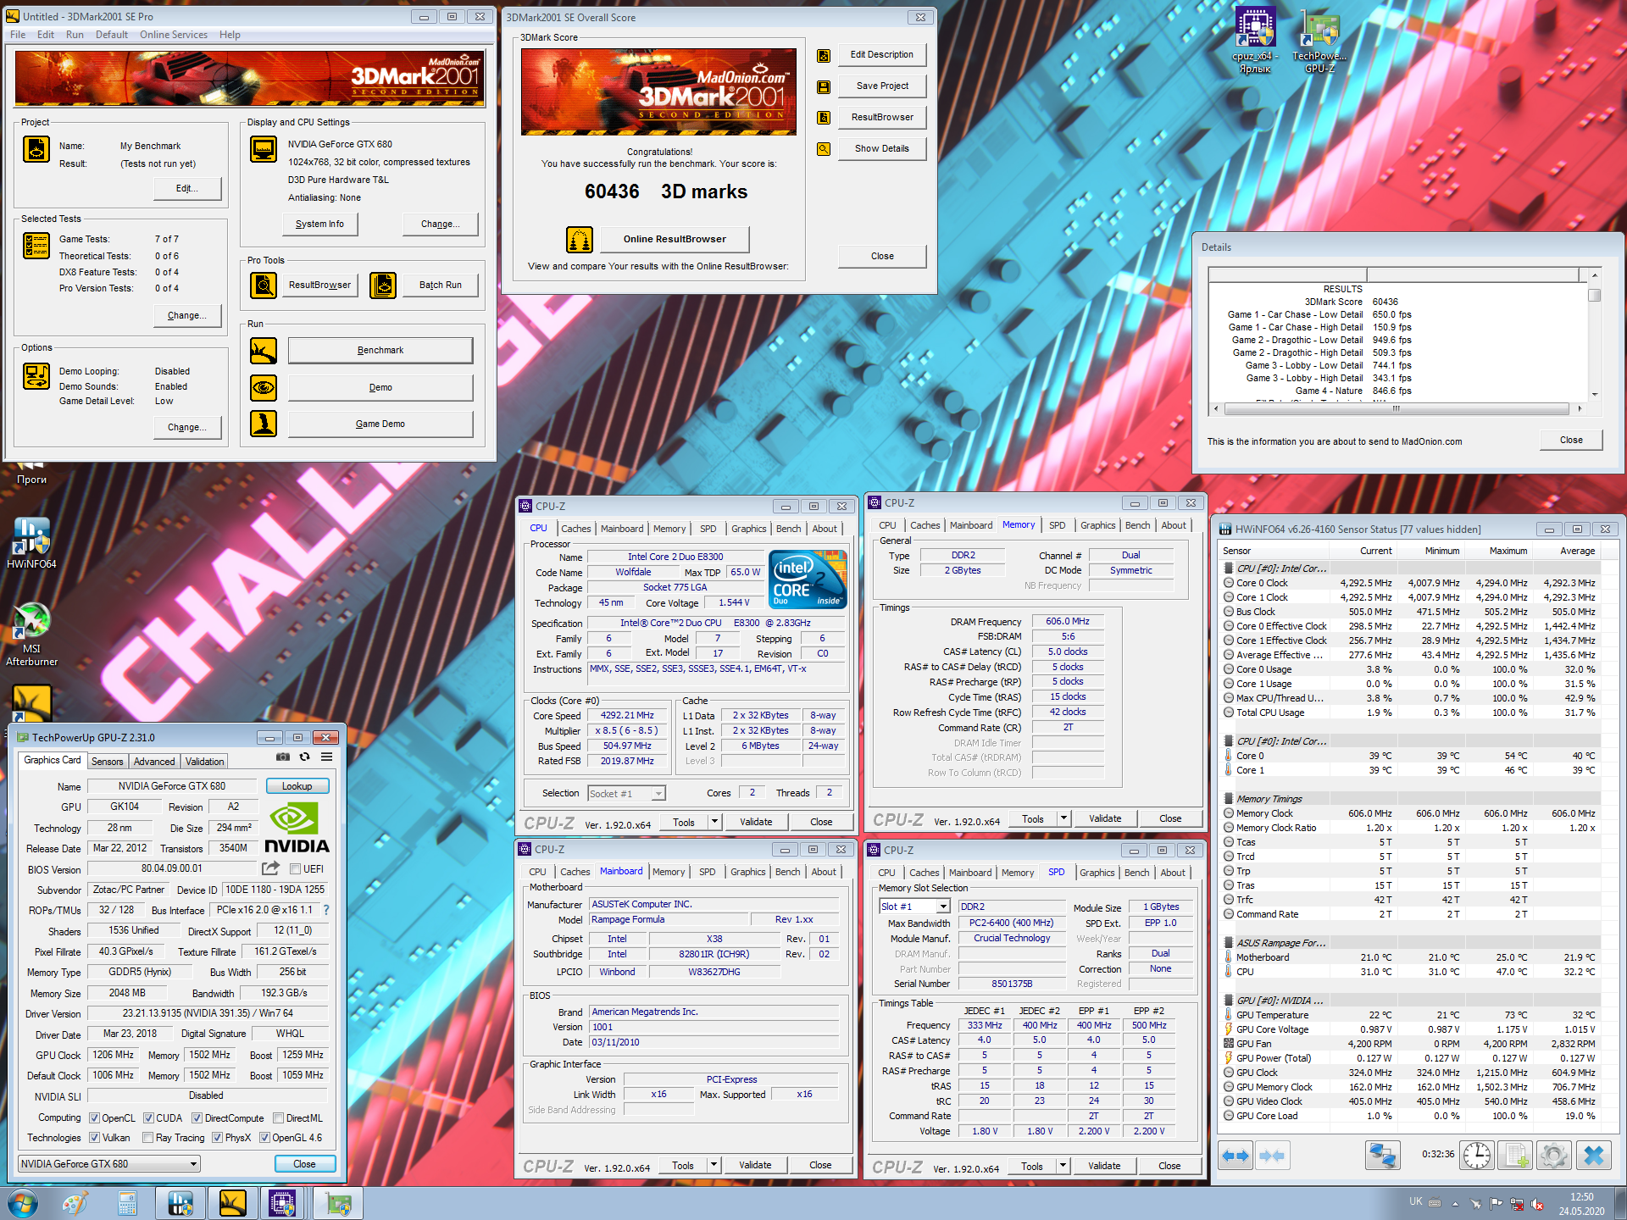
Task: Open Tools dropdown arrow in CPU-Z Mainboard window
Action: [714, 1165]
